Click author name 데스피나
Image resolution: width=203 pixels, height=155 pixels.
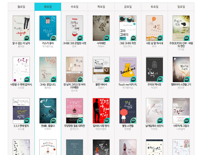tap(128, 47)
